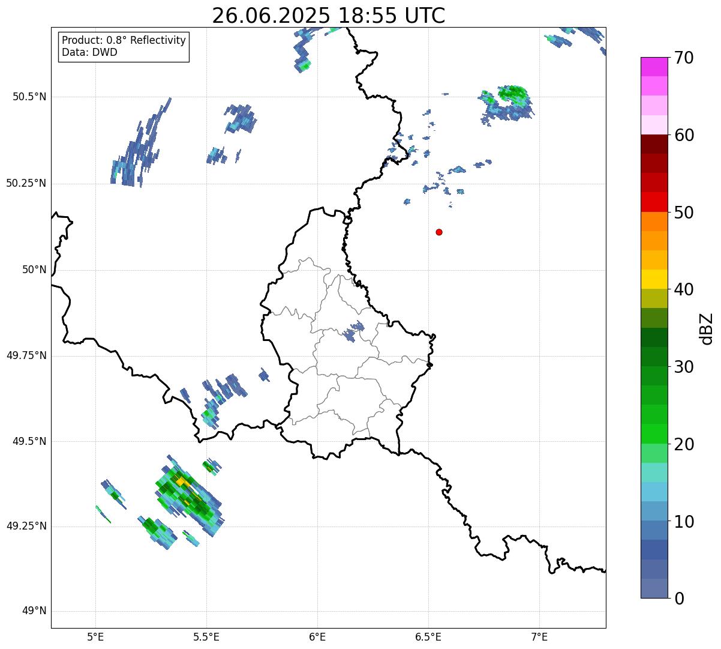The height and width of the screenshot is (649, 721).
Task: Click the red station marker dot
Action: (x=439, y=232)
